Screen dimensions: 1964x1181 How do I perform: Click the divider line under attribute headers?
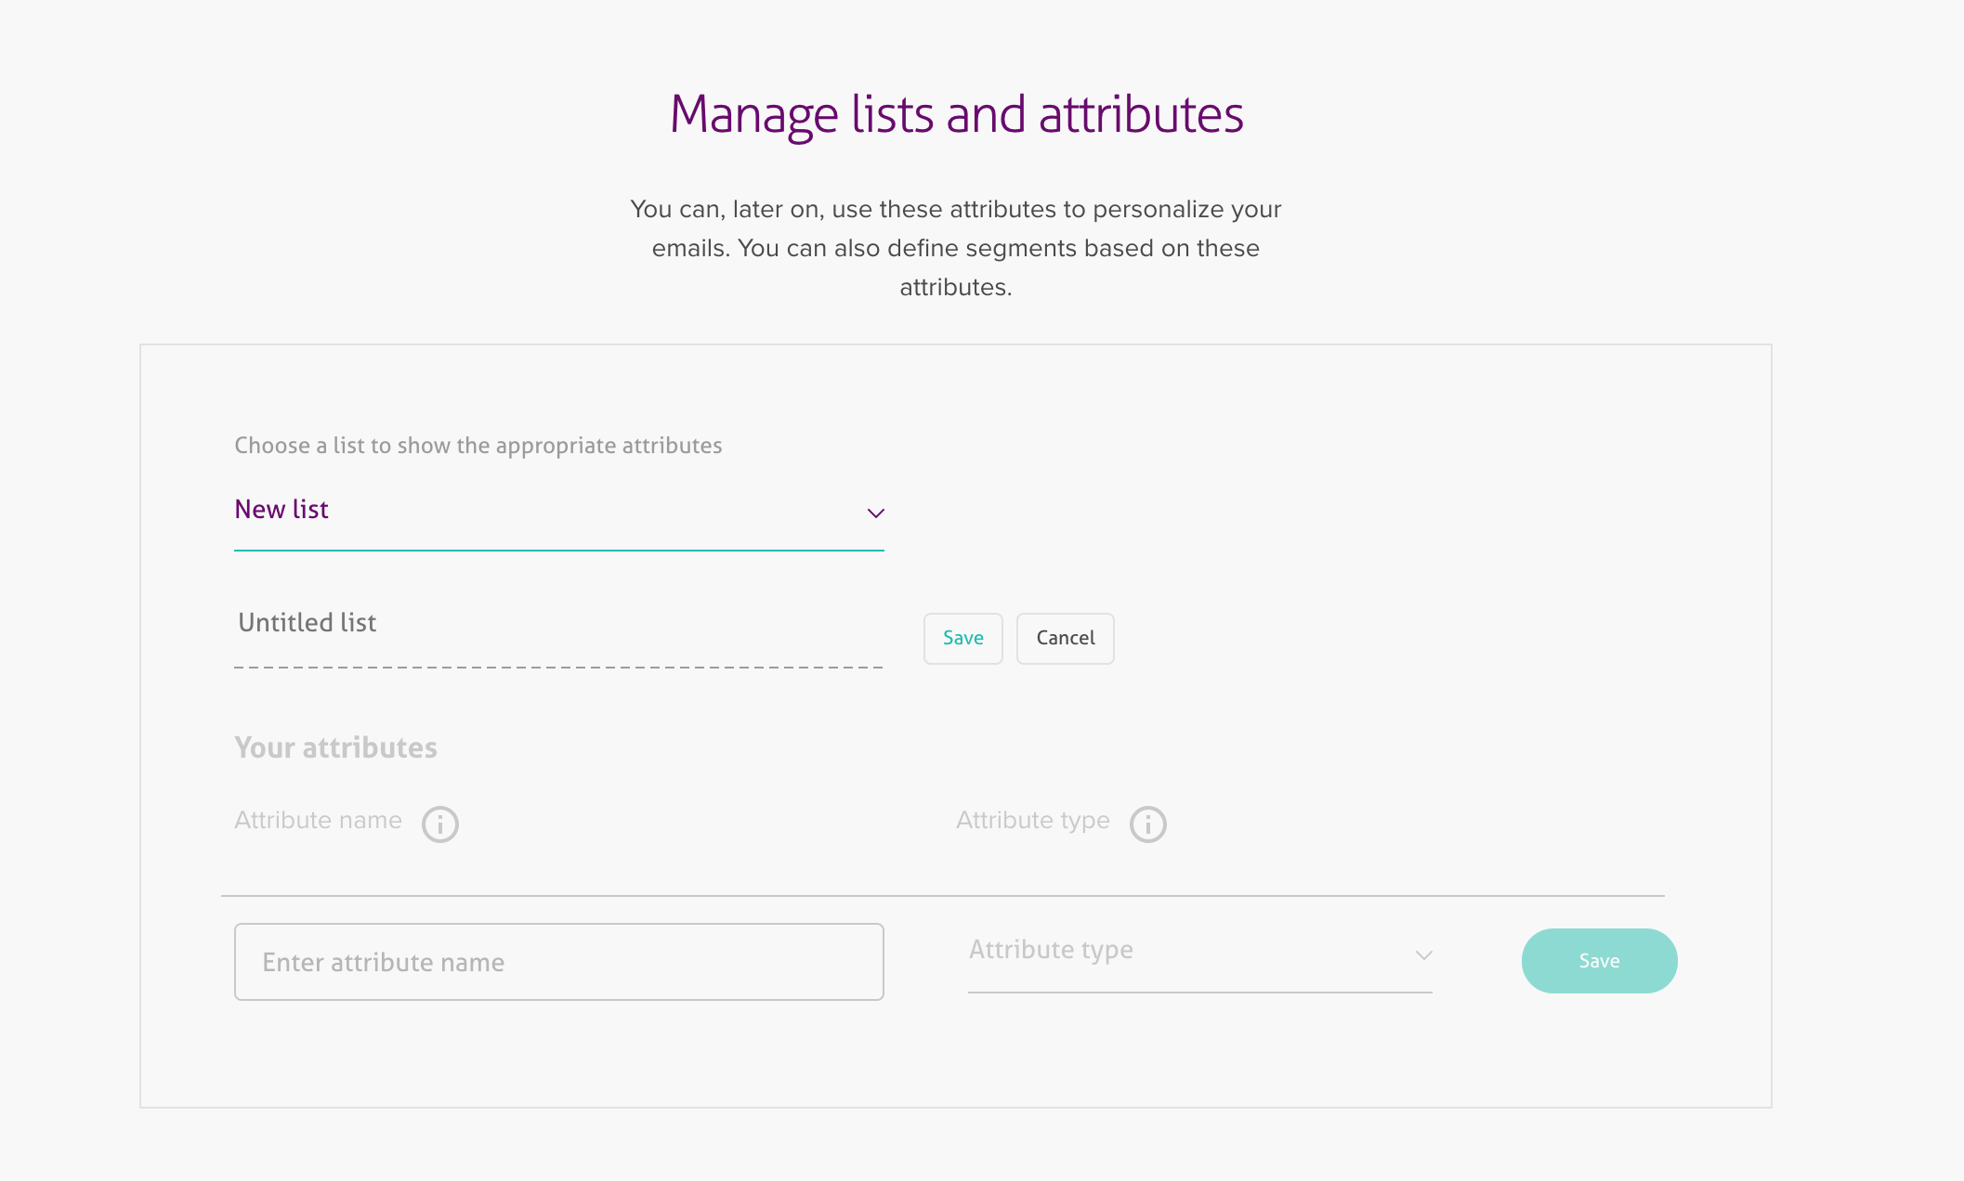(x=942, y=896)
